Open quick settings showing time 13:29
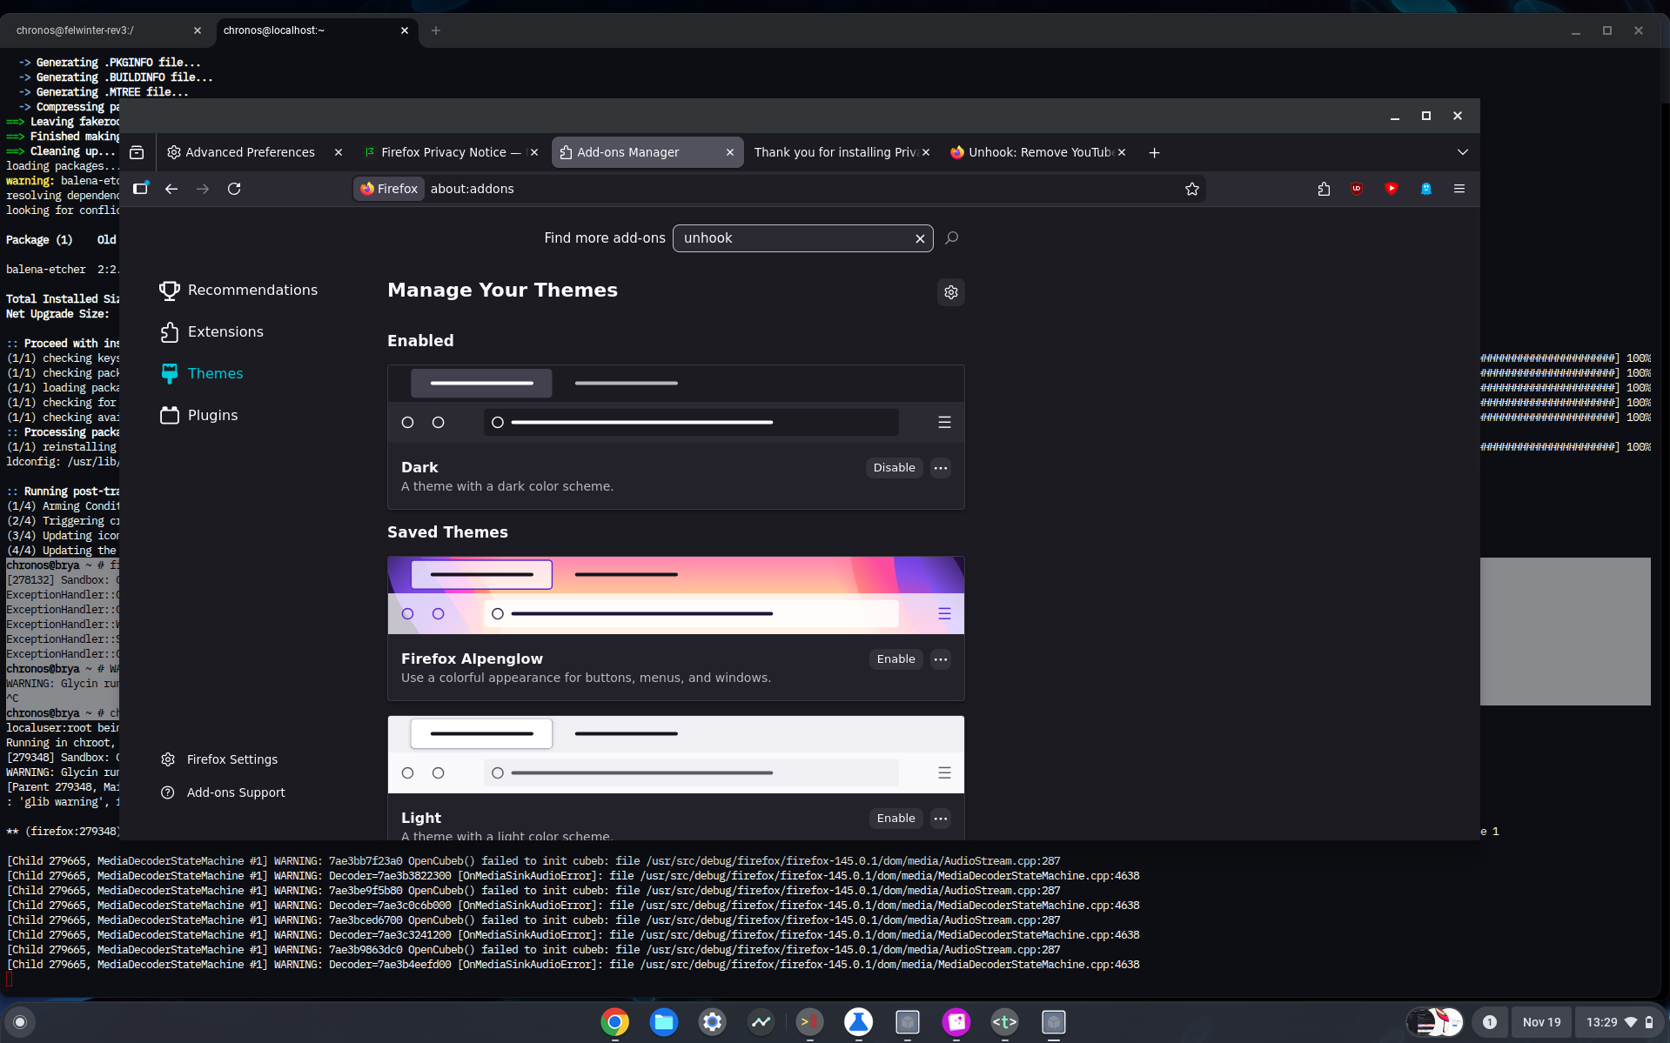 pos(1620,1022)
